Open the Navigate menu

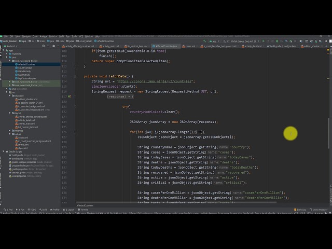point(26,36)
